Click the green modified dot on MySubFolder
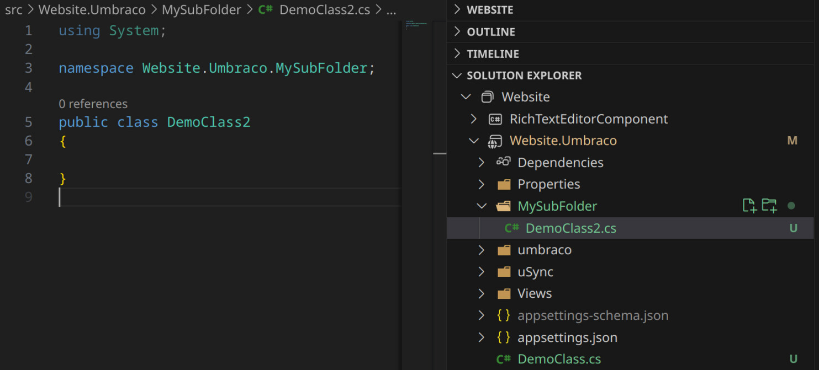 tap(791, 206)
